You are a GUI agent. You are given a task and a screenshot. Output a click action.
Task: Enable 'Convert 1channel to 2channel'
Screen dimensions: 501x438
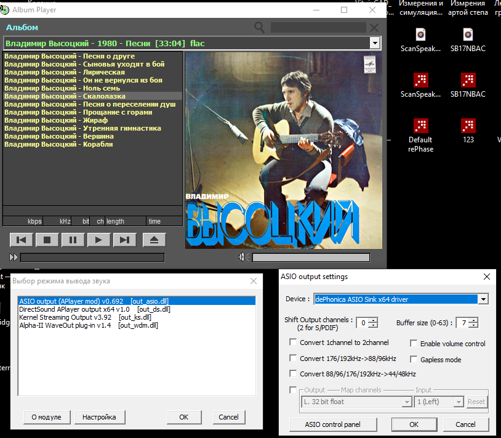293,343
